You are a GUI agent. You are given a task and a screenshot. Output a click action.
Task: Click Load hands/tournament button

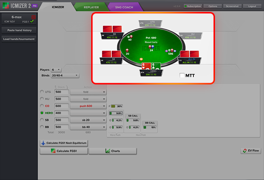coord(19,39)
